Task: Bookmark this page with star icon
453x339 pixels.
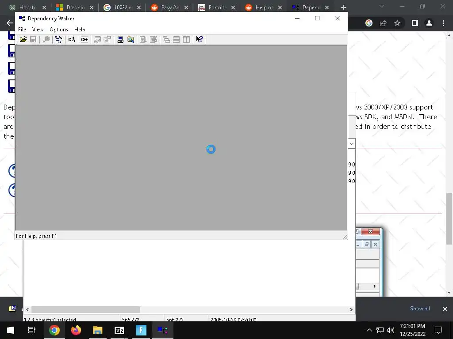Action: pyautogui.click(x=397, y=23)
